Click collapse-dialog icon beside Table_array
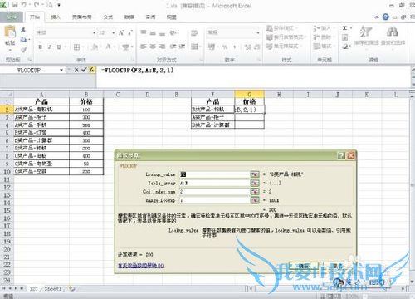This screenshot has width=415, height=299. [255, 183]
